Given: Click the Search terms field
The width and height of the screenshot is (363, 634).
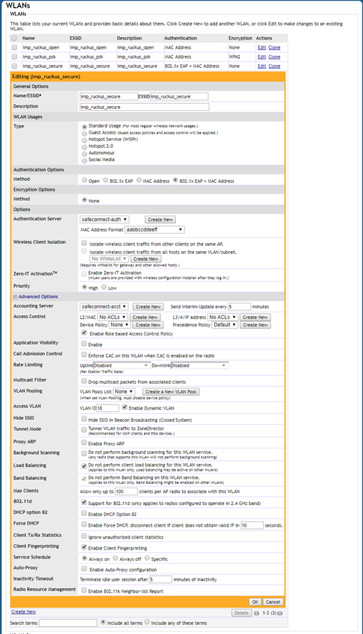Looking at the screenshot, I should pos(68,623).
